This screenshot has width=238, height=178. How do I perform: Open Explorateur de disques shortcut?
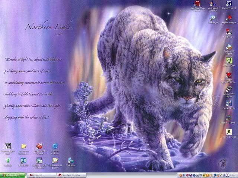pos(55,163)
